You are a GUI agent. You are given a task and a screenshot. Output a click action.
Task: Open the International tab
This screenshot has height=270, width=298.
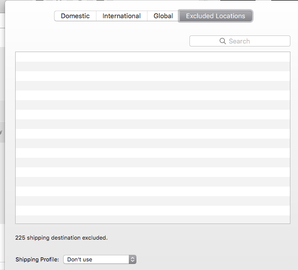tap(122, 16)
